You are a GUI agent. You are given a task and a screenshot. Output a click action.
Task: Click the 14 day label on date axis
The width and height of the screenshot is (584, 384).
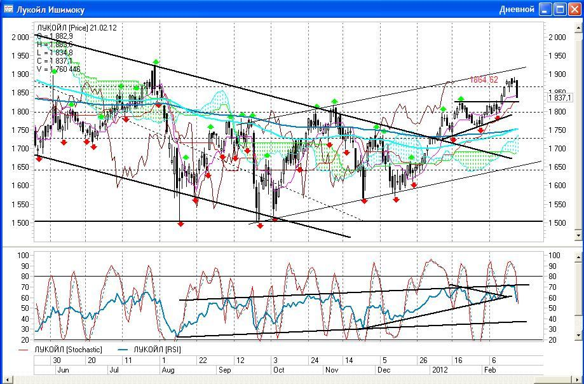tap(349, 360)
